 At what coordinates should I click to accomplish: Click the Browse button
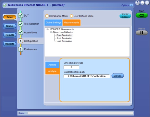[117, 76]
